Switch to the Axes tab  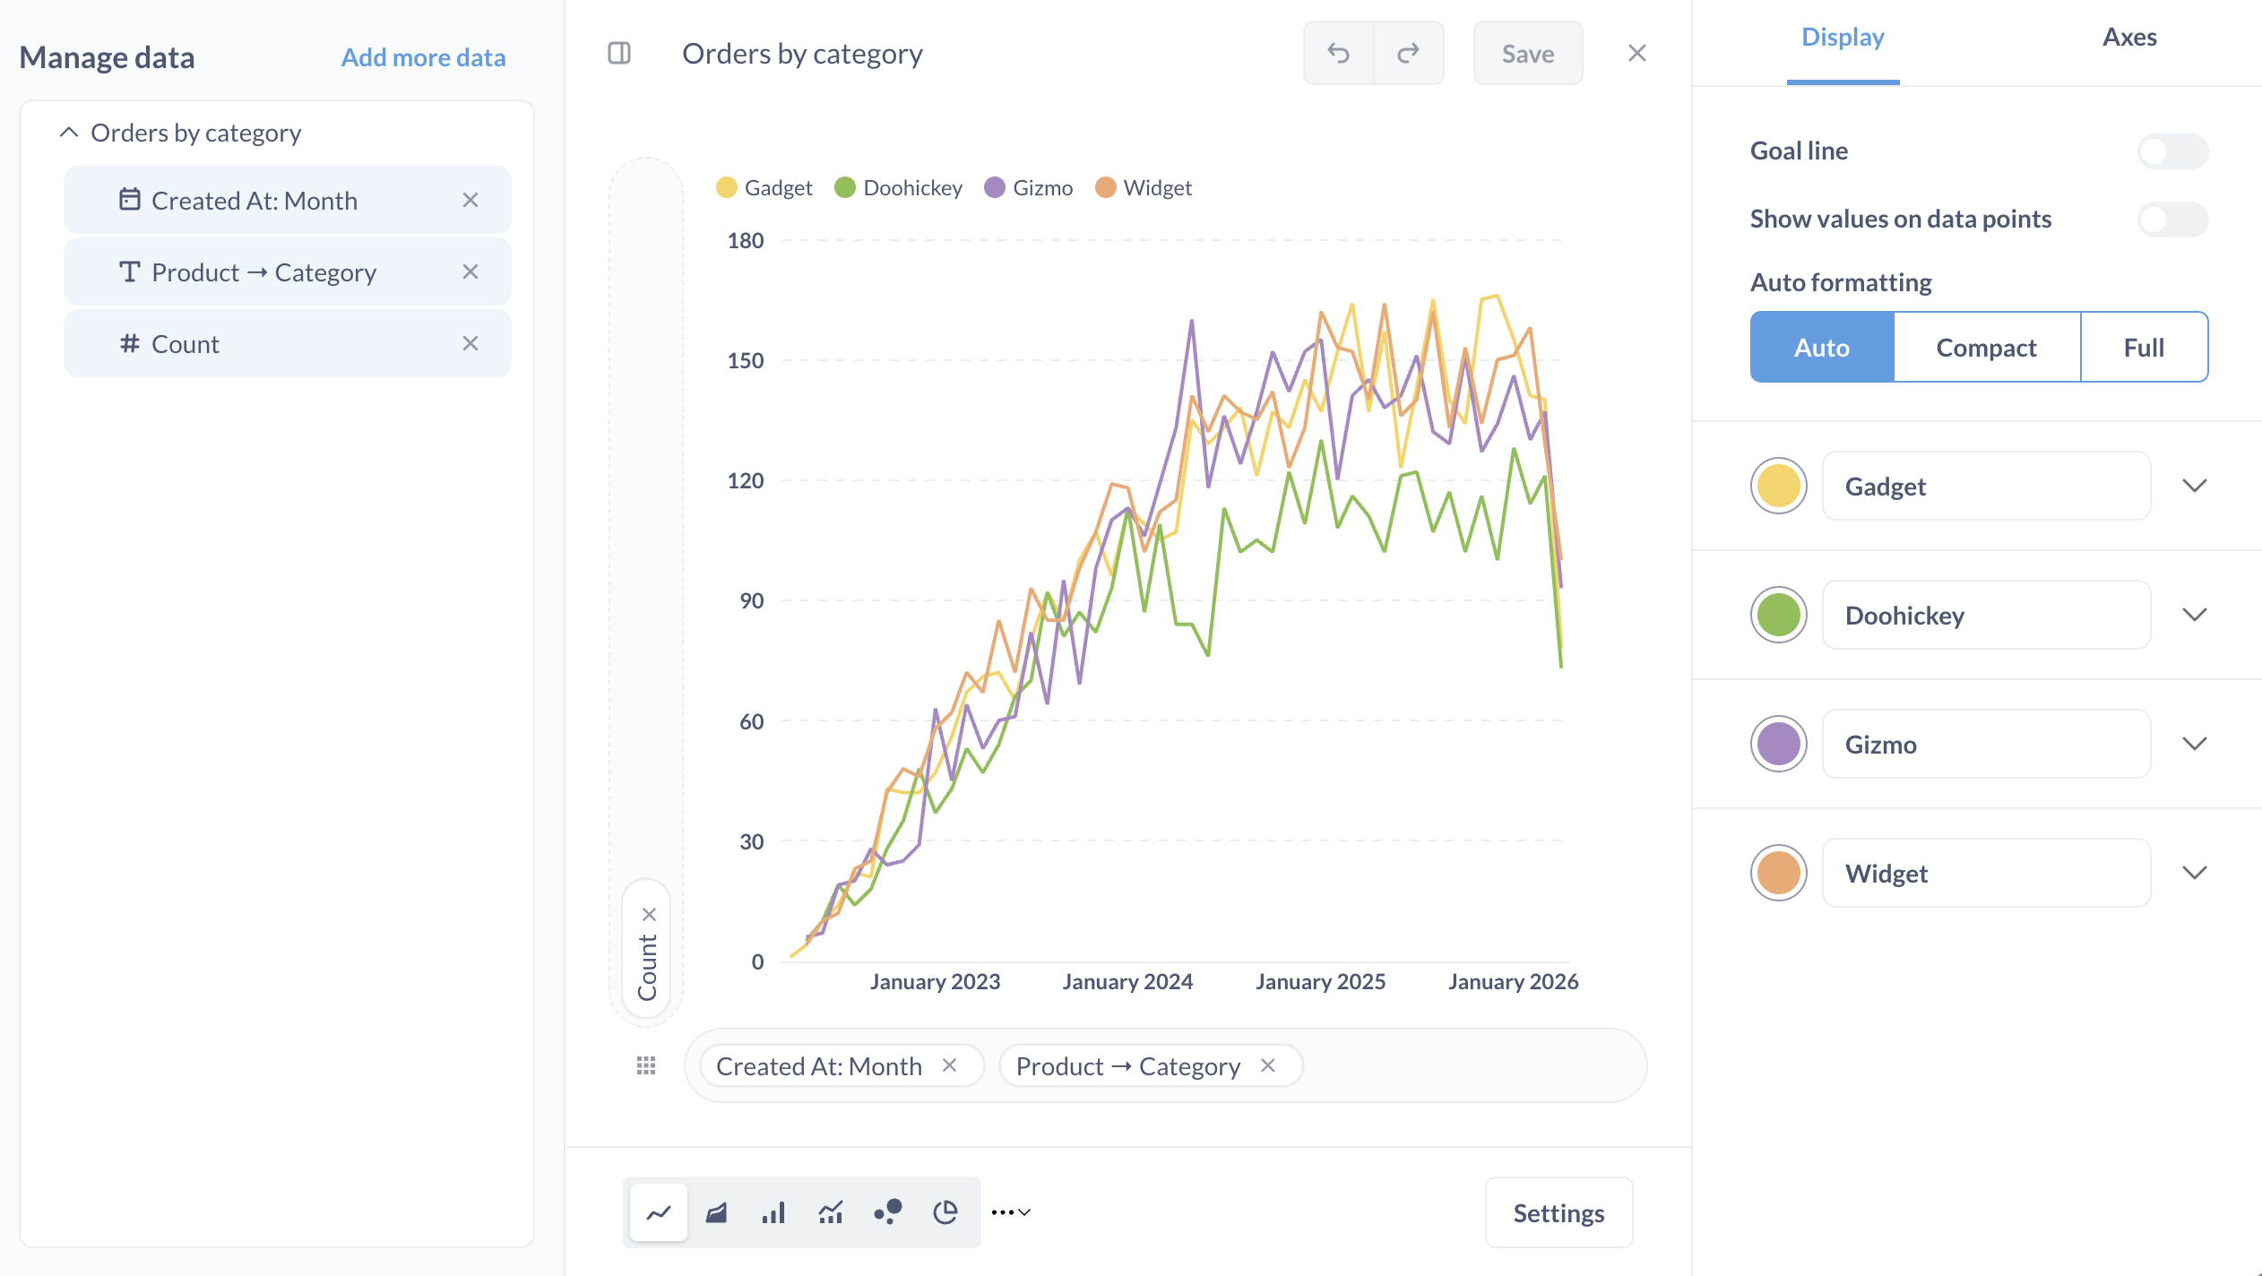pyautogui.click(x=2129, y=38)
